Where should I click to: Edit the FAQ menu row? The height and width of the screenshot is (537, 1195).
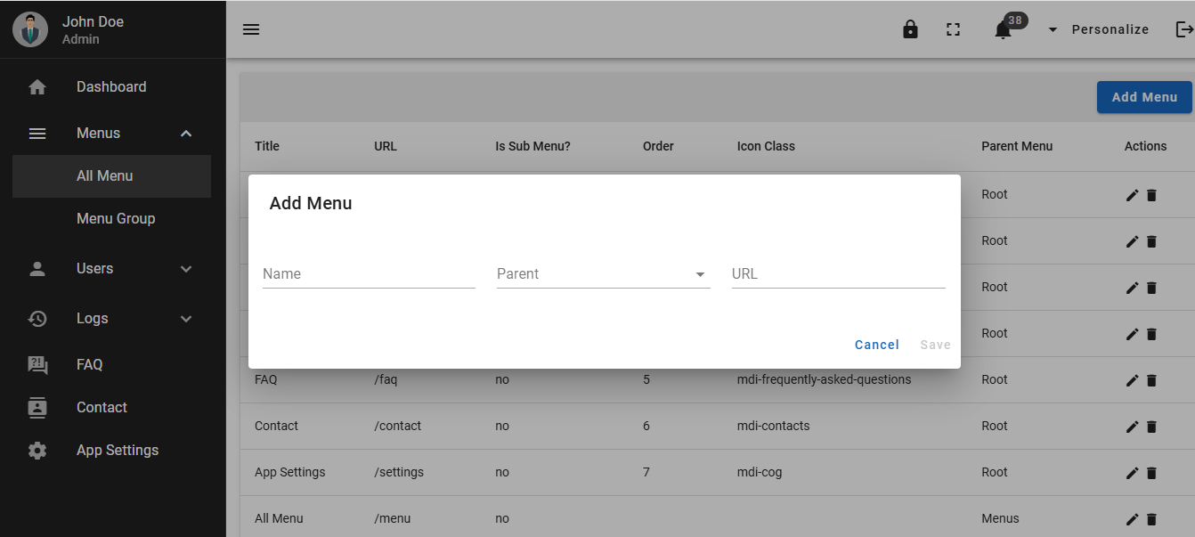point(1132,380)
